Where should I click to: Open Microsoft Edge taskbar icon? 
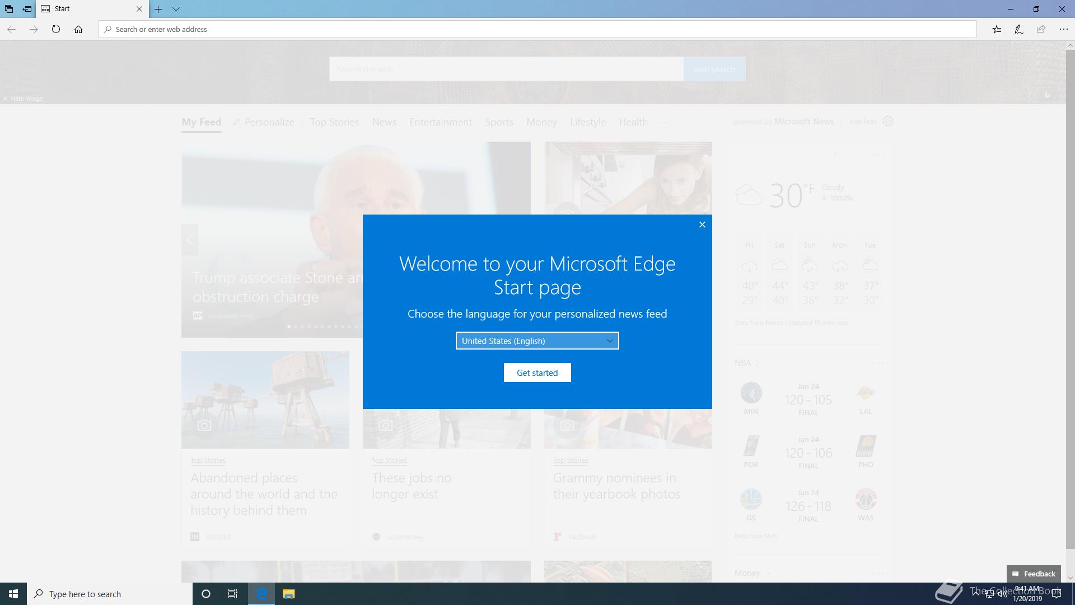tap(261, 594)
